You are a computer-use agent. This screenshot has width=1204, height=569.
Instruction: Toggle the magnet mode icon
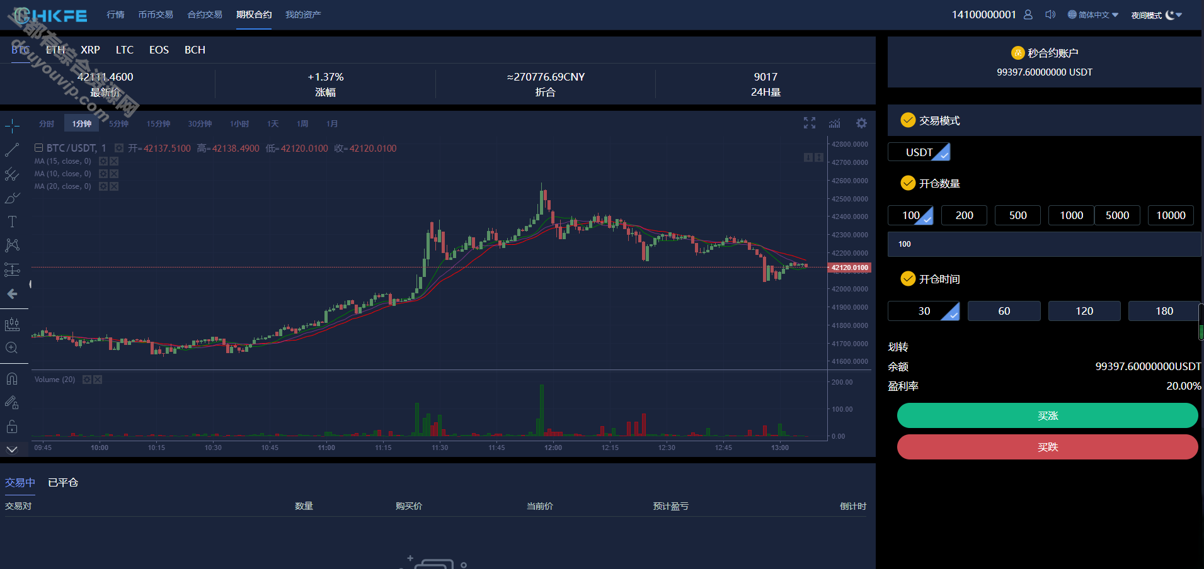point(12,378)
